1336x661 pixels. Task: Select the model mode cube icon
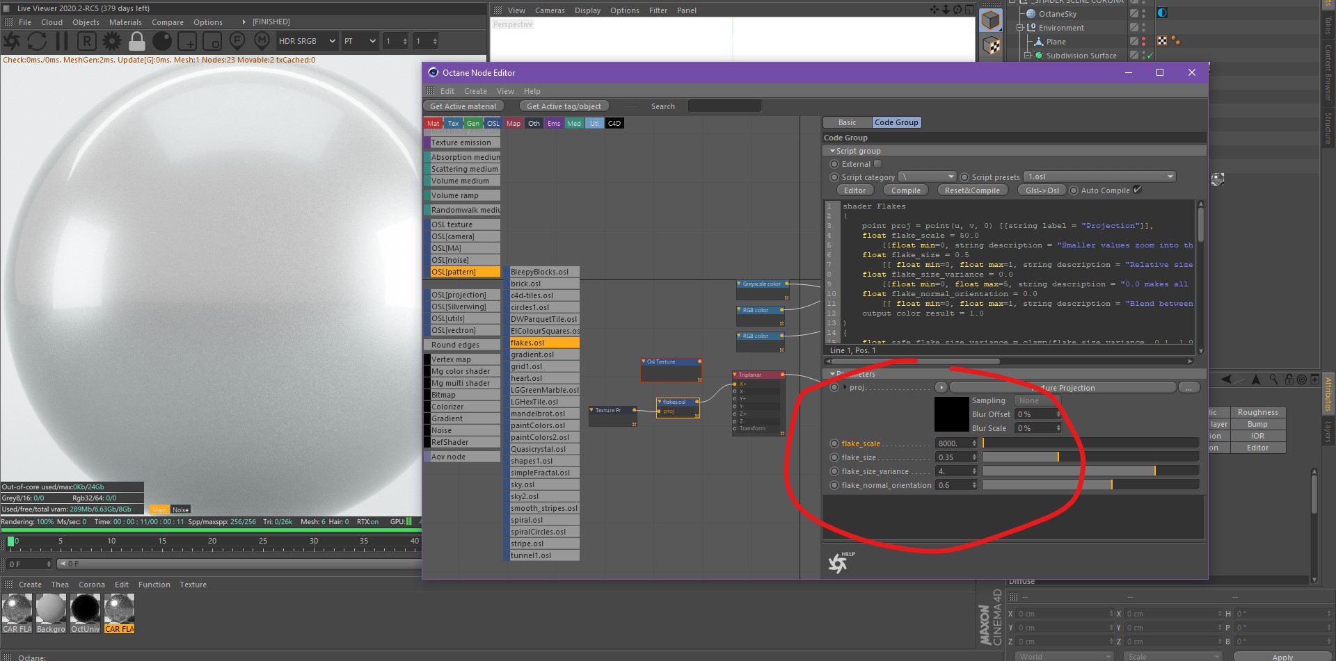point(991,20)
